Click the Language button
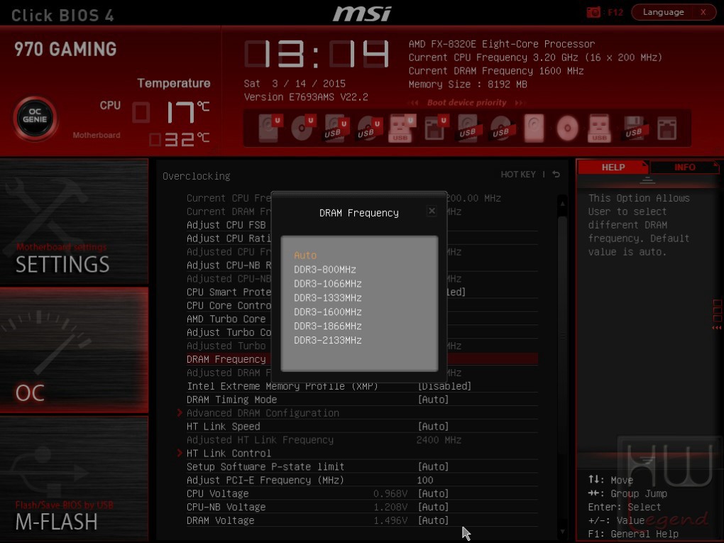Screen dimensions: 724x543 coord(663,12)
